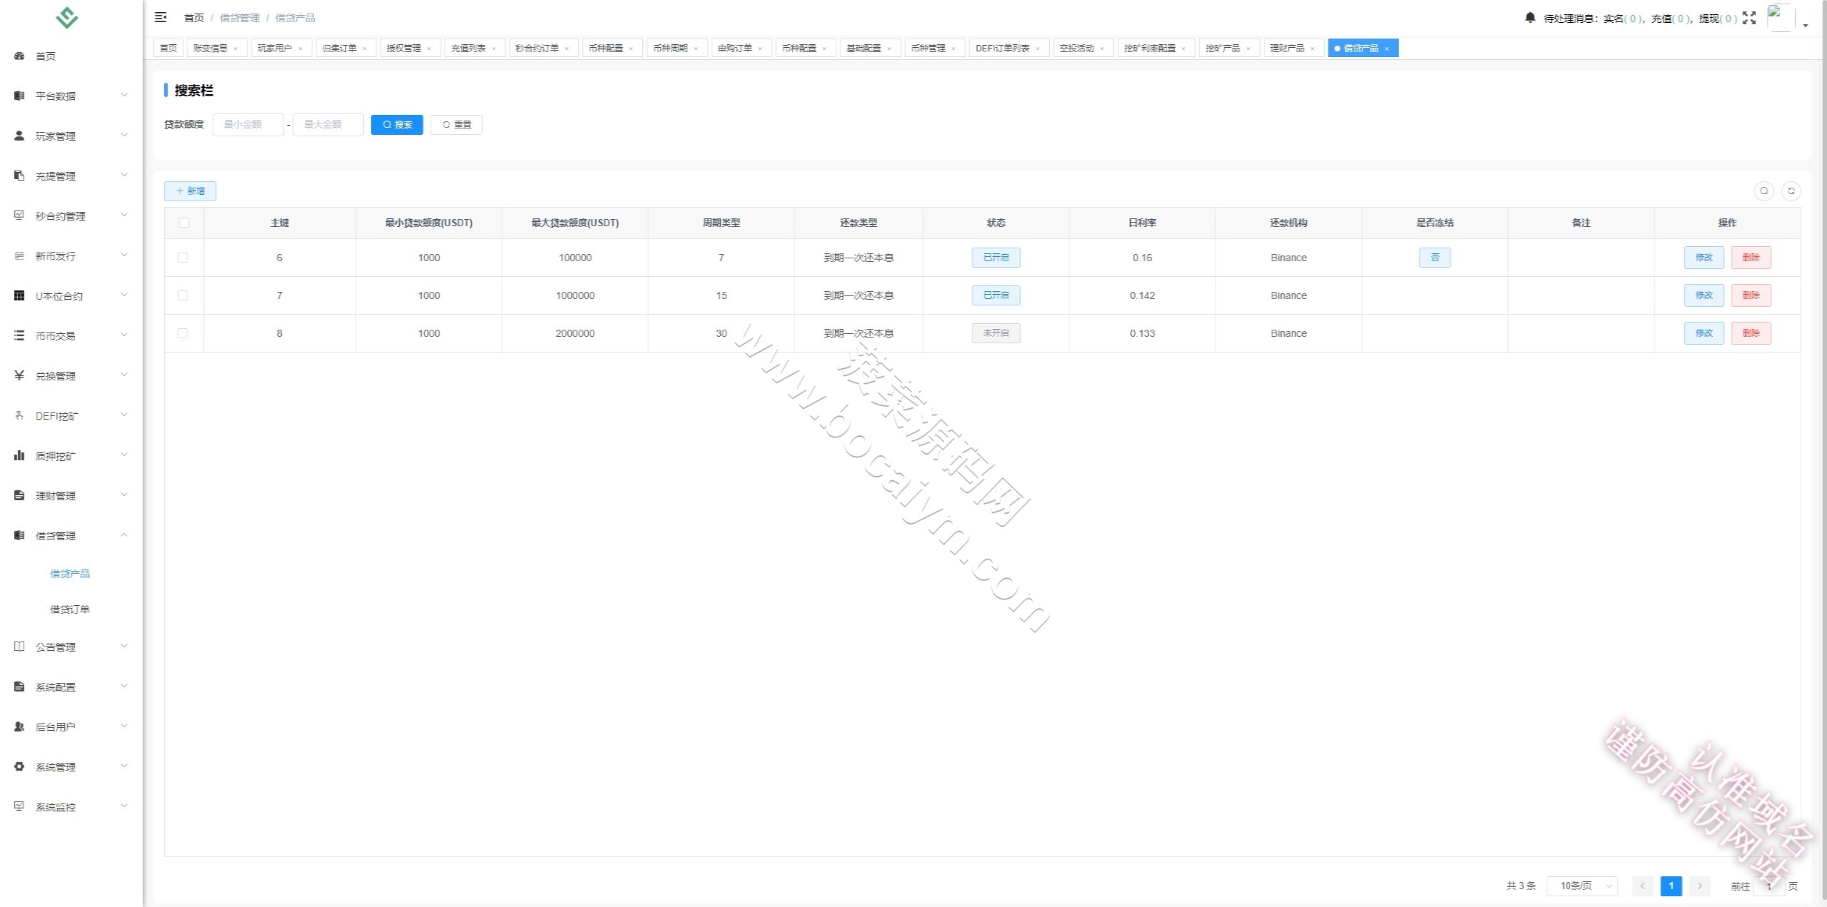Click the 前往 page number input
The image size is (1827, 907).
click(1768, 886)
